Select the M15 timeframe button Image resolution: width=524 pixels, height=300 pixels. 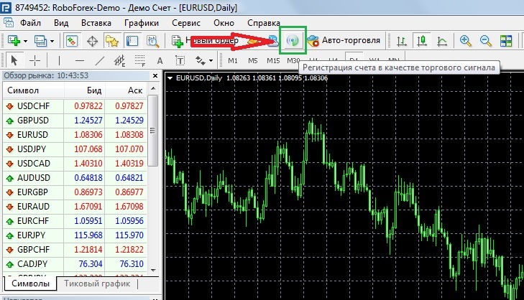272,60
